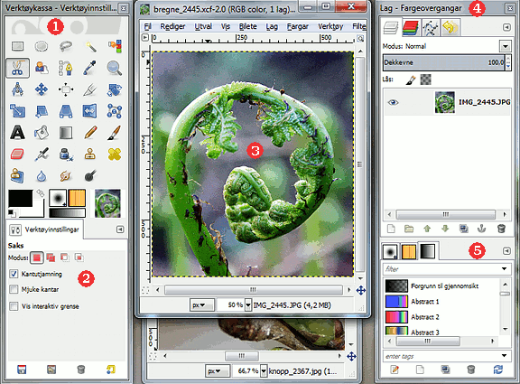Select the Zoom magnifier tool
520x384 pixels.
pyautogui.click(x=114, y=68)
